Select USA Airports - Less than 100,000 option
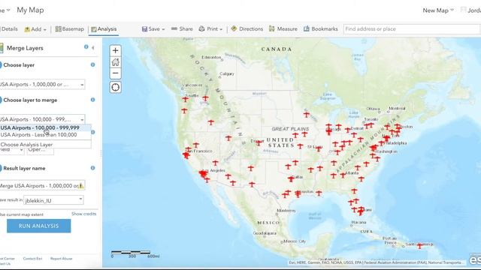 (45, 135)
